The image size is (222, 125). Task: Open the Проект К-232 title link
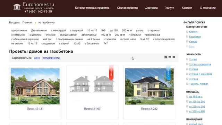(149, 109)
